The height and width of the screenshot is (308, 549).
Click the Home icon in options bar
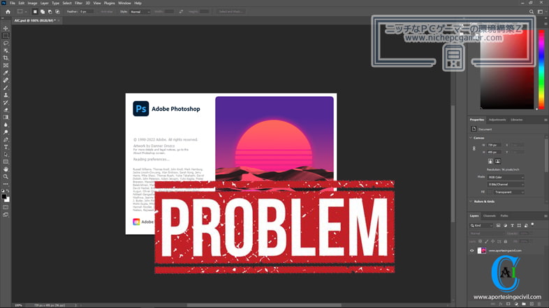click(8, 12)
